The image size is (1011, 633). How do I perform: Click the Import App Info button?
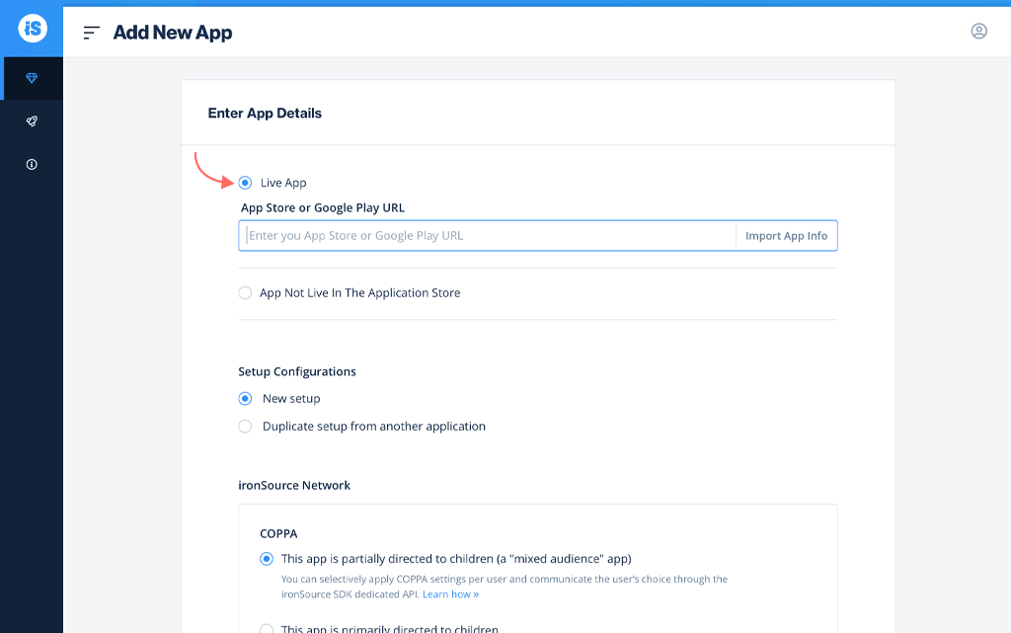(785, 235)
